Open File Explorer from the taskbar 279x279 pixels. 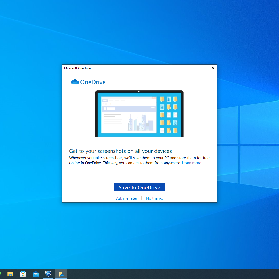click(10, 274)
